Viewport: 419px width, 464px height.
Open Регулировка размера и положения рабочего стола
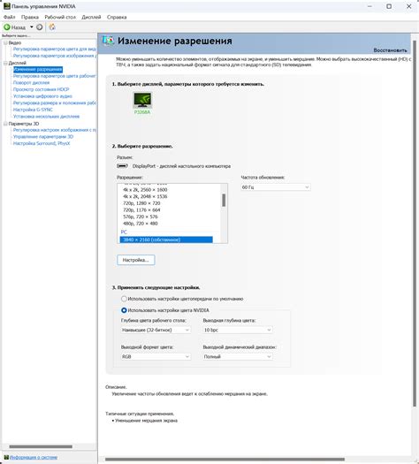(55, 103)
